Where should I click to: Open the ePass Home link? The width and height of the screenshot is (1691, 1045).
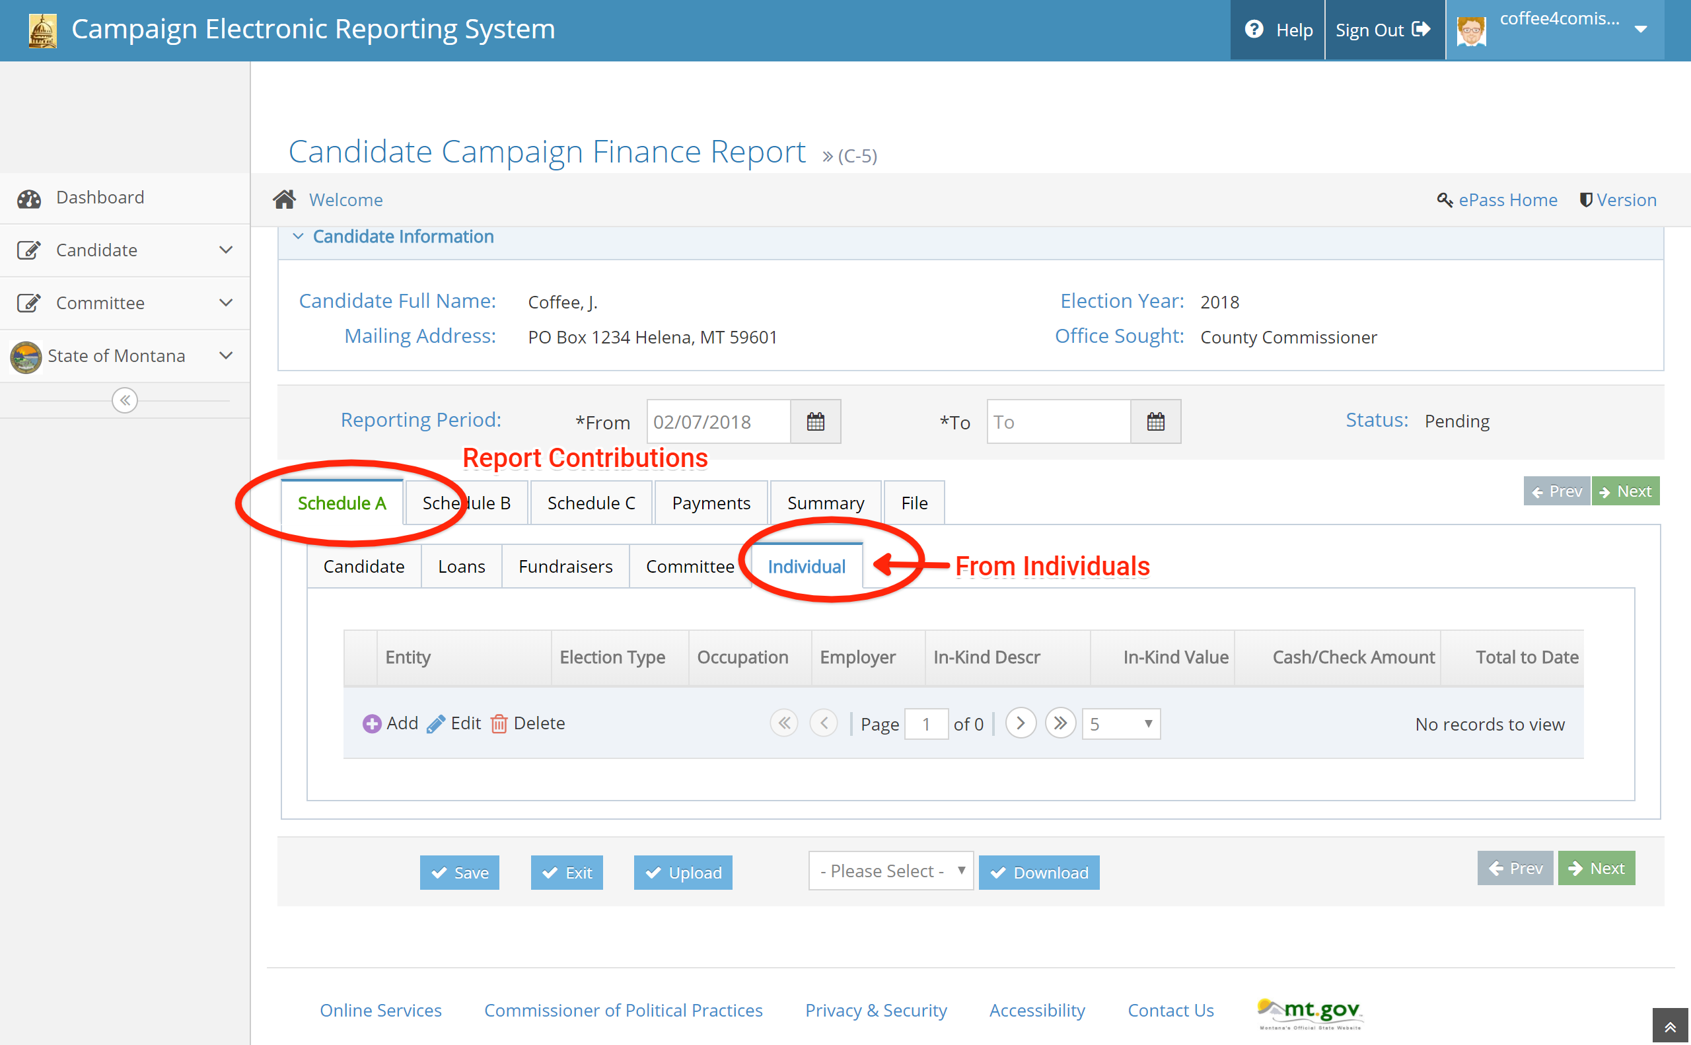[x=1507, y=199]
